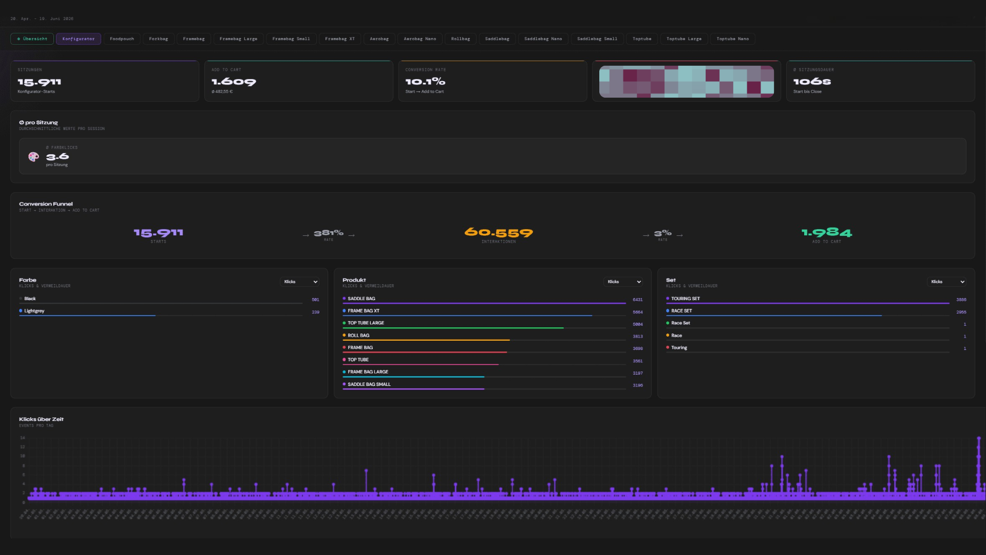
Task: Click the blurred mosaic card thumbnail
Action: (687, 81)
